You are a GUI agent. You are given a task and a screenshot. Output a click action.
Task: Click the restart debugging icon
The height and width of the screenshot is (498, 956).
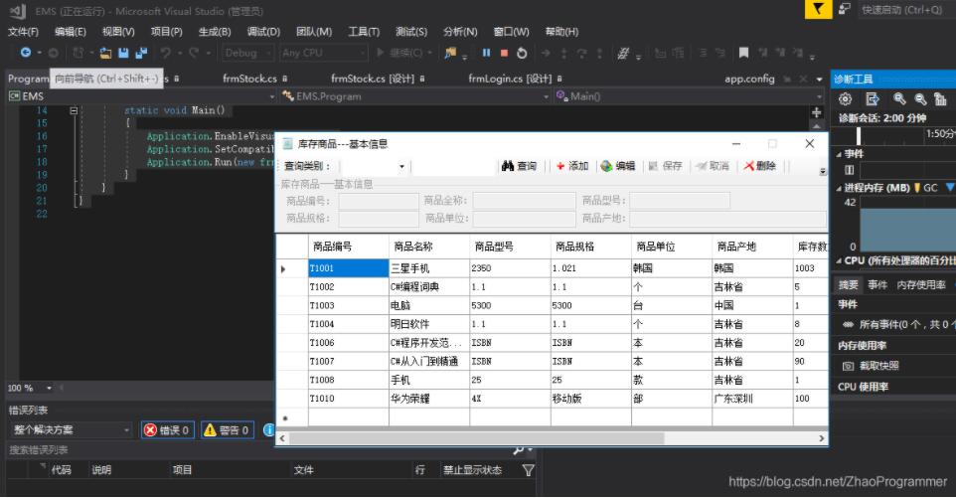522,53
